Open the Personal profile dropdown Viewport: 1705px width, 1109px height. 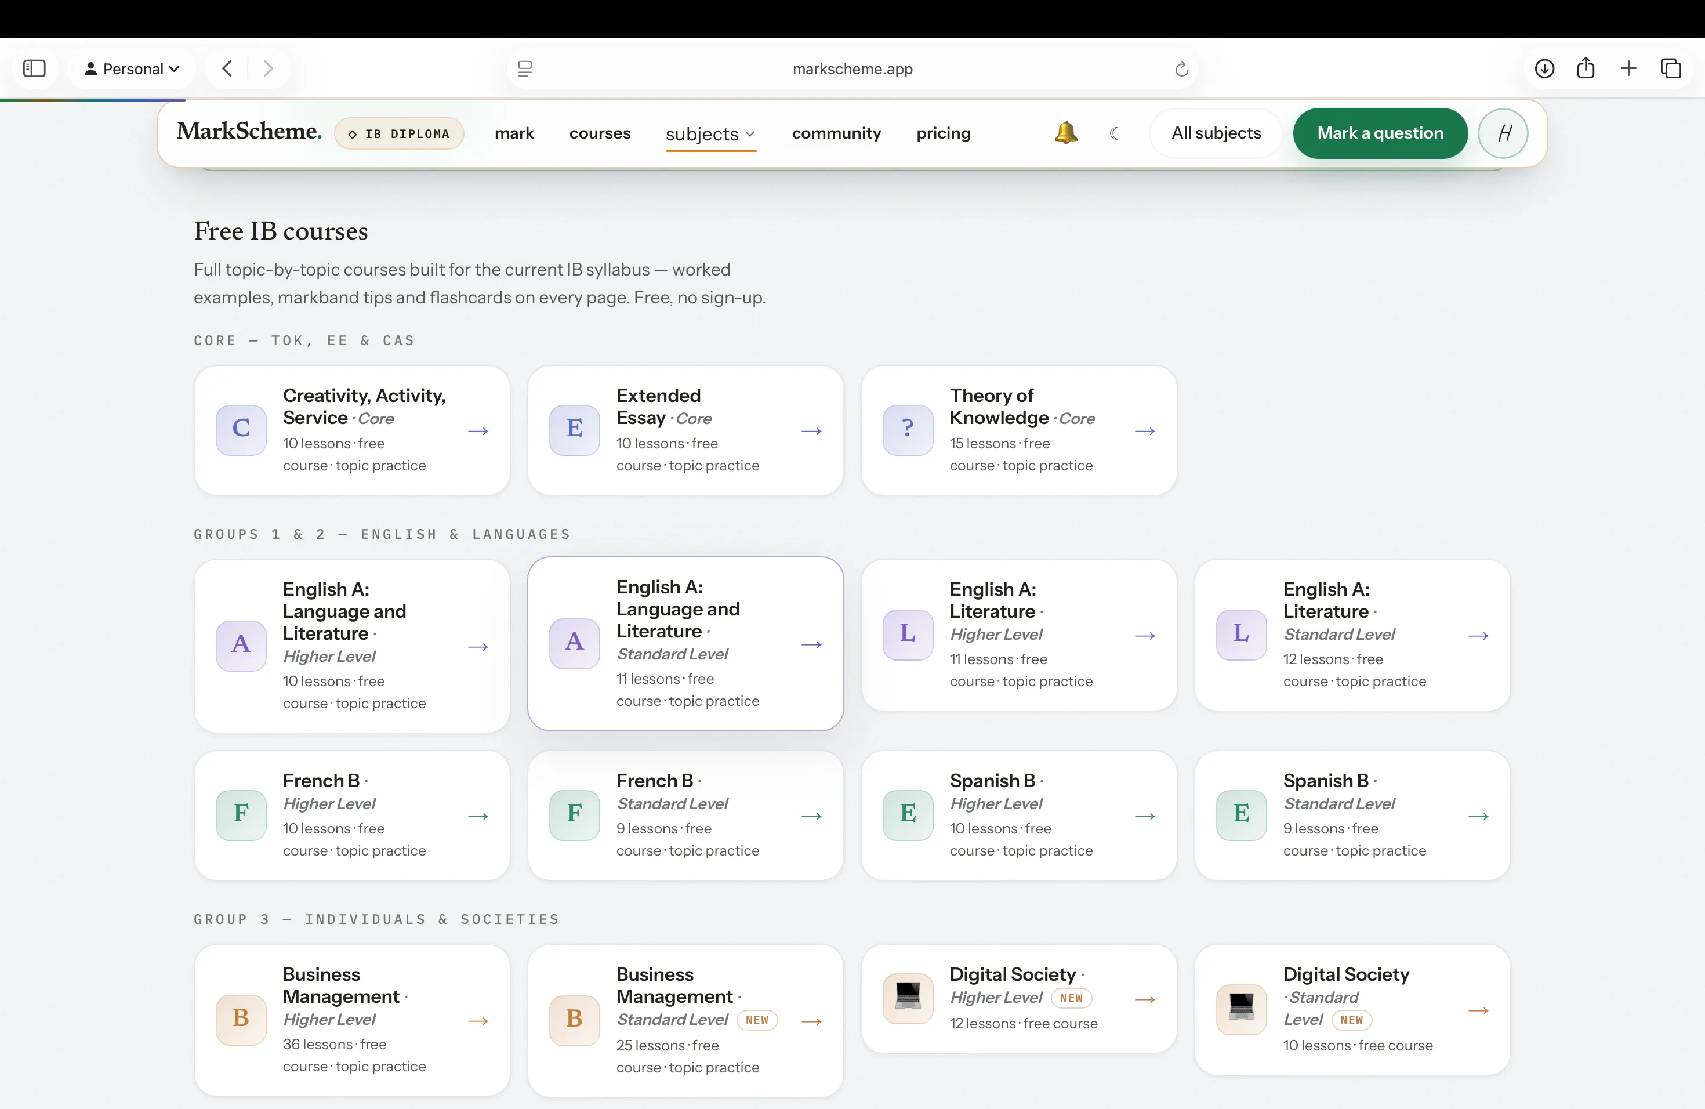132,69
